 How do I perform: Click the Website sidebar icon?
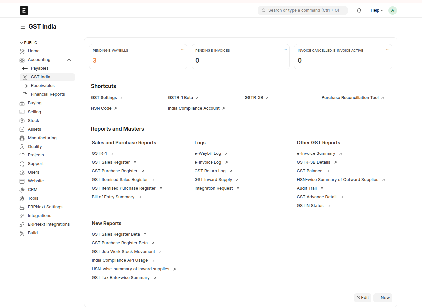pyautogui.click(x=22, y=181)
